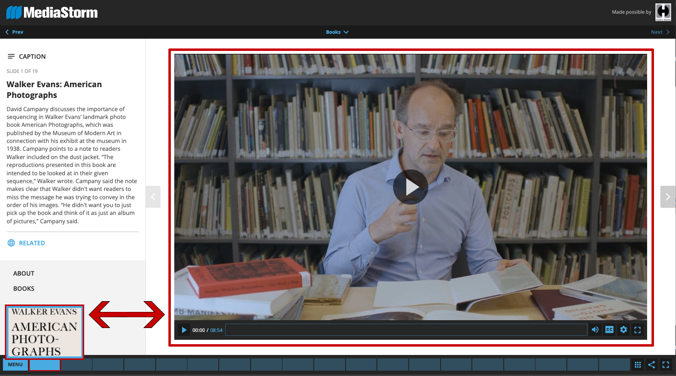676x376 pixels.
Task: Select Books in the sidebar menu
Action: click(23, 288)
